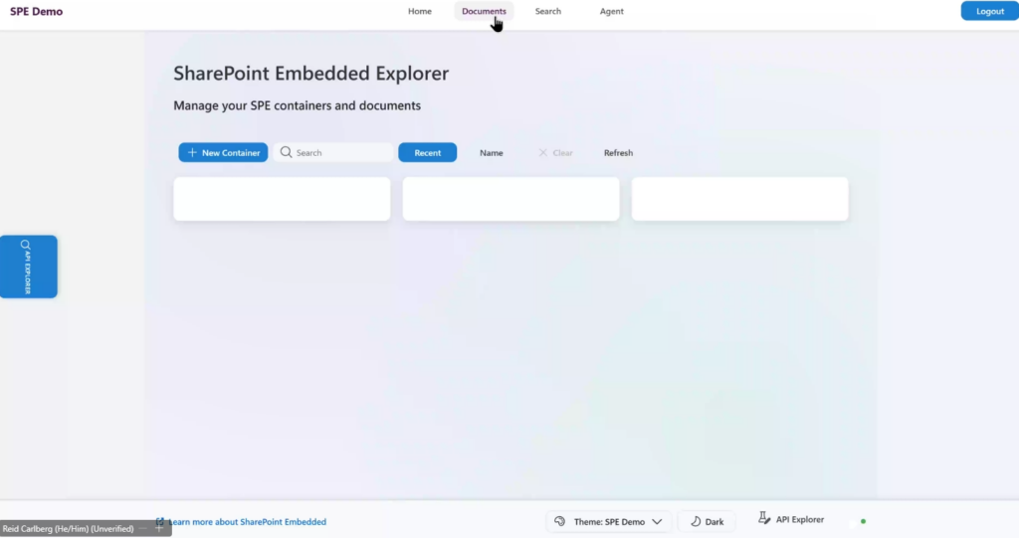This screenshot has height=538, width=1019.
Task: Sort containers by Name
Action: 491,153
